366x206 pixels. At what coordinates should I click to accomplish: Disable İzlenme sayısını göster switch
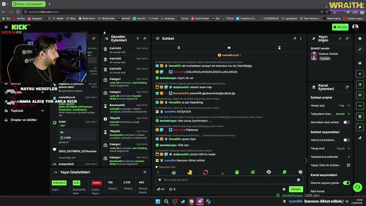point(346,183)
